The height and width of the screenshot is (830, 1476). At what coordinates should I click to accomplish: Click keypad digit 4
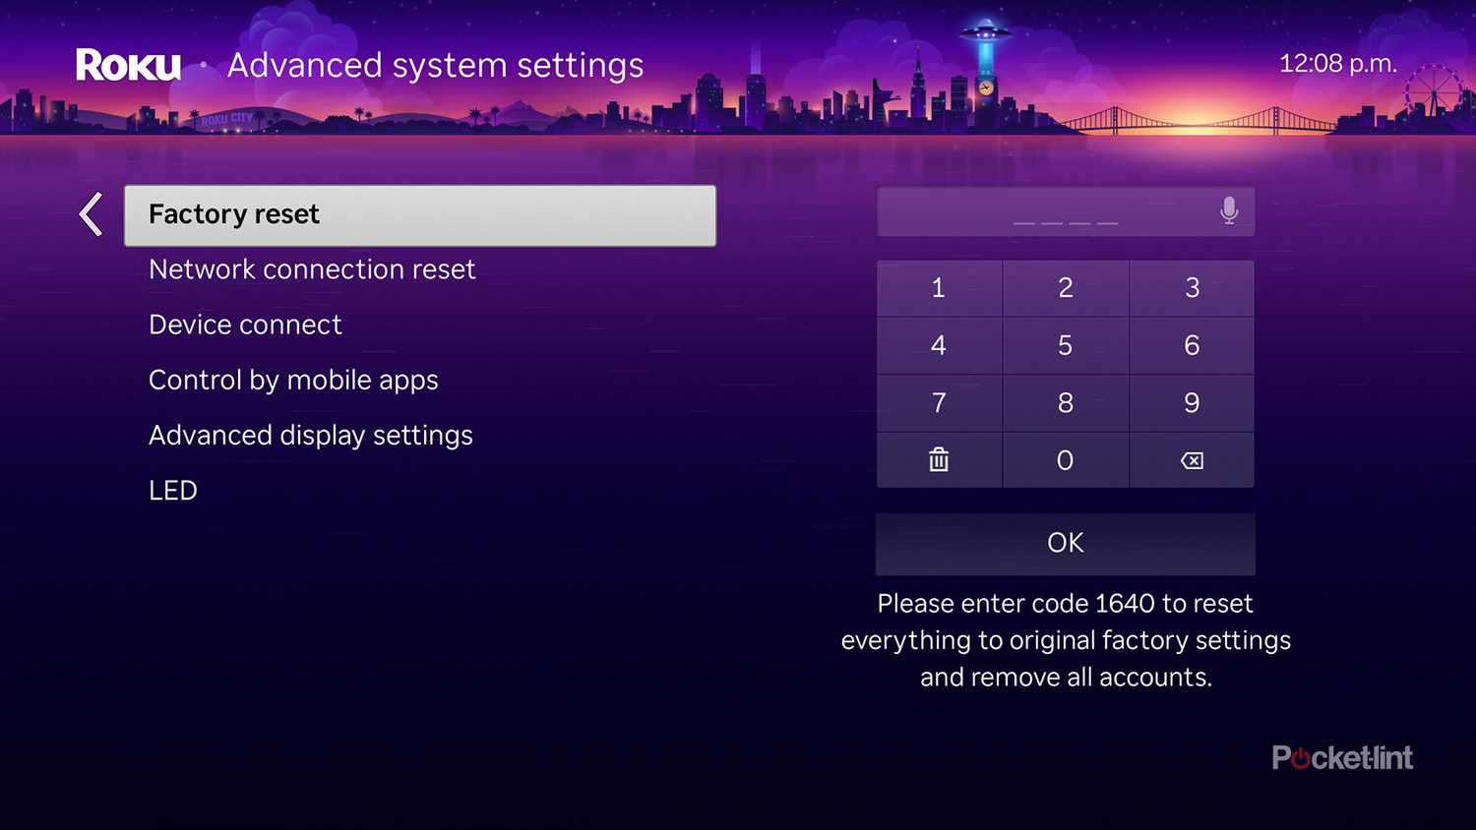[x=939, y=345]
